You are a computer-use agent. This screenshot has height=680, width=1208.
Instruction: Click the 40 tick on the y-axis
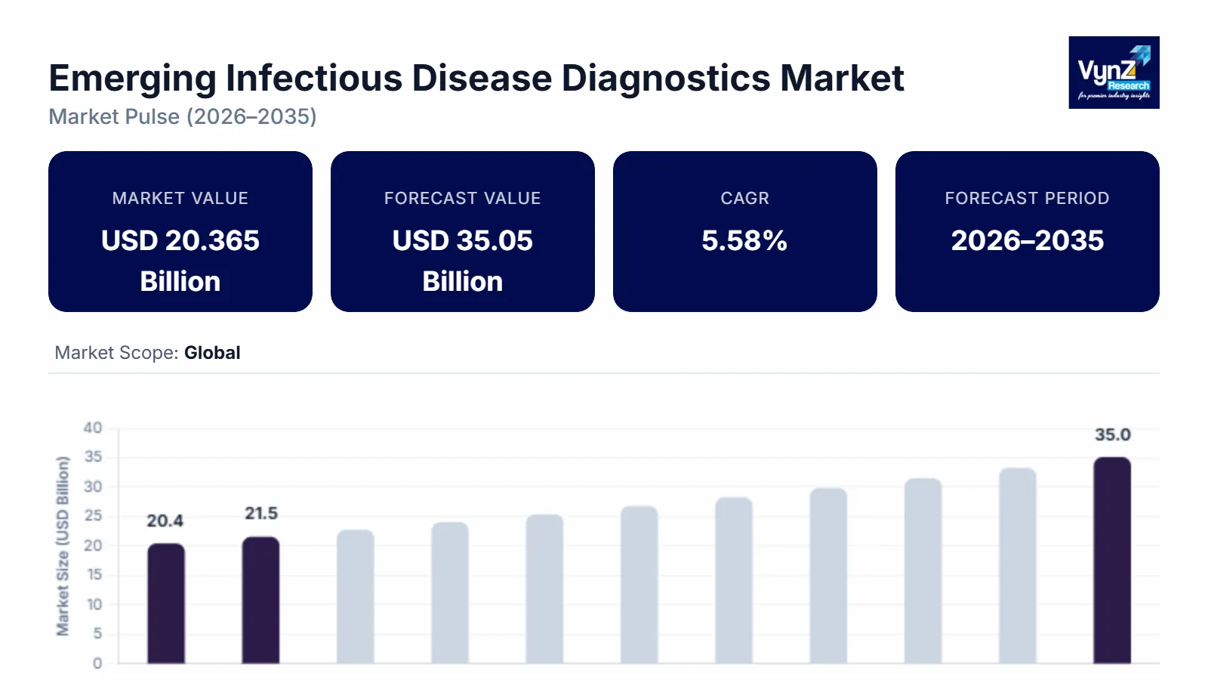93,428
